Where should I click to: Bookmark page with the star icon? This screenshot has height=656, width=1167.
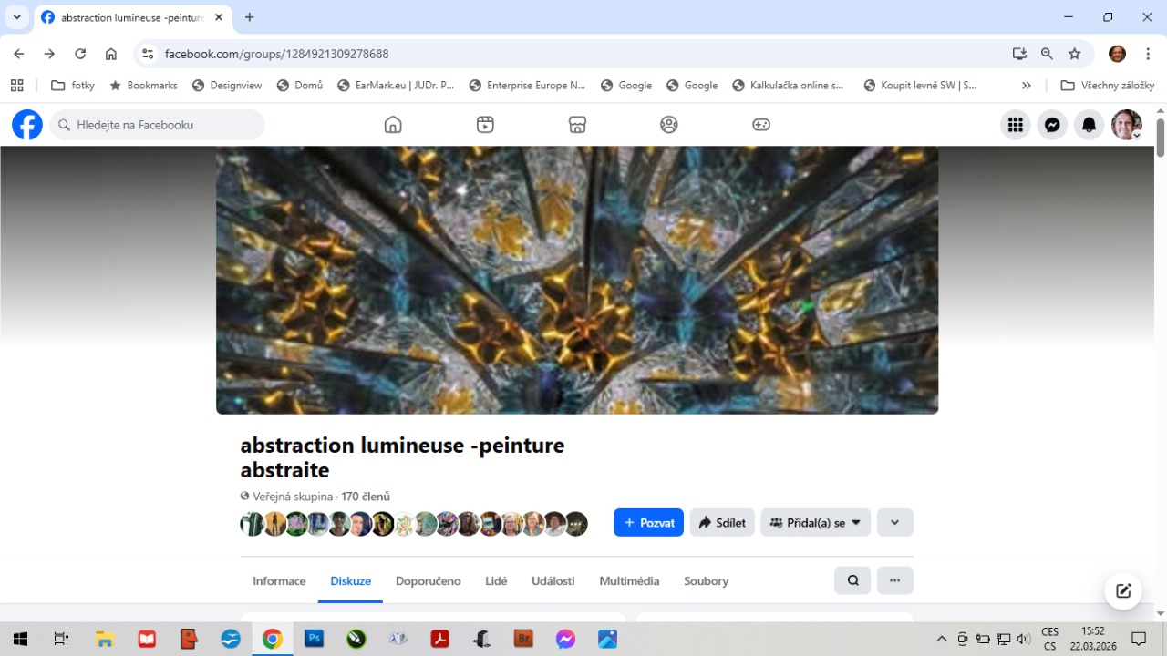(x=1075, y=54)
